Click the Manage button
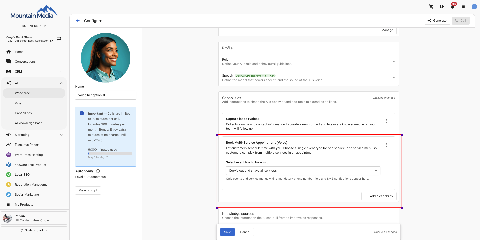 tap(387, 30)
